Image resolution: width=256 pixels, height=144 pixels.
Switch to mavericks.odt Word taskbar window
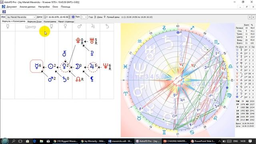point(120,141)
